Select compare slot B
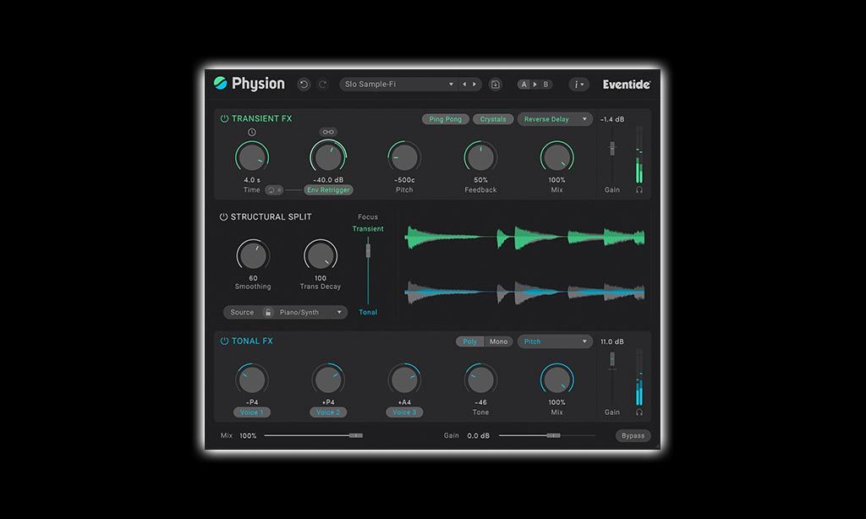866x519 pixels. pyautogui.click(x=545, y=85)
